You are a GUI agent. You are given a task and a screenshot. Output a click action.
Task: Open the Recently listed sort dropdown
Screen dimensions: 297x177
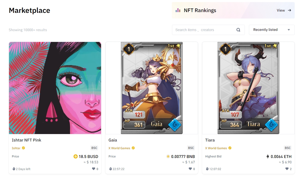pos(272,30)
